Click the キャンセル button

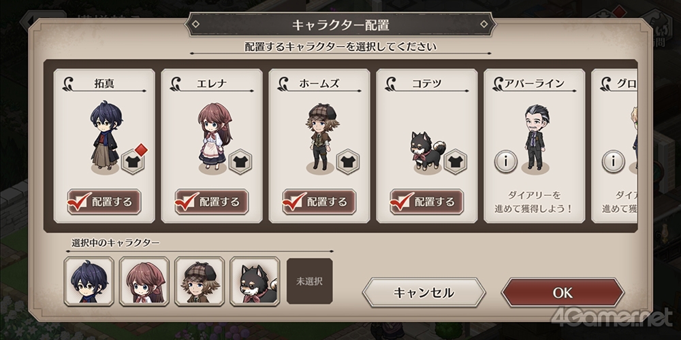point(424,292)
